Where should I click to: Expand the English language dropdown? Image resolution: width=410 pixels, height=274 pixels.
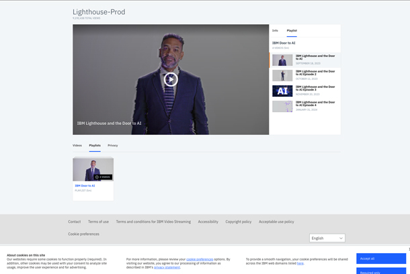point(327,238)
